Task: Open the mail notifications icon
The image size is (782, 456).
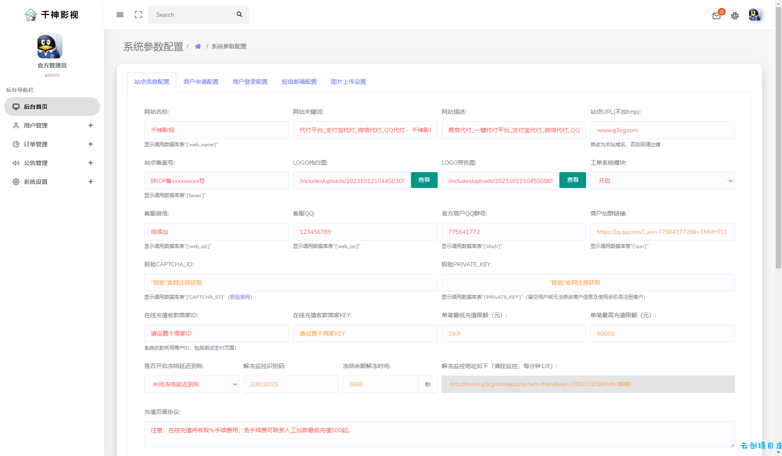Action: point(717,16)
